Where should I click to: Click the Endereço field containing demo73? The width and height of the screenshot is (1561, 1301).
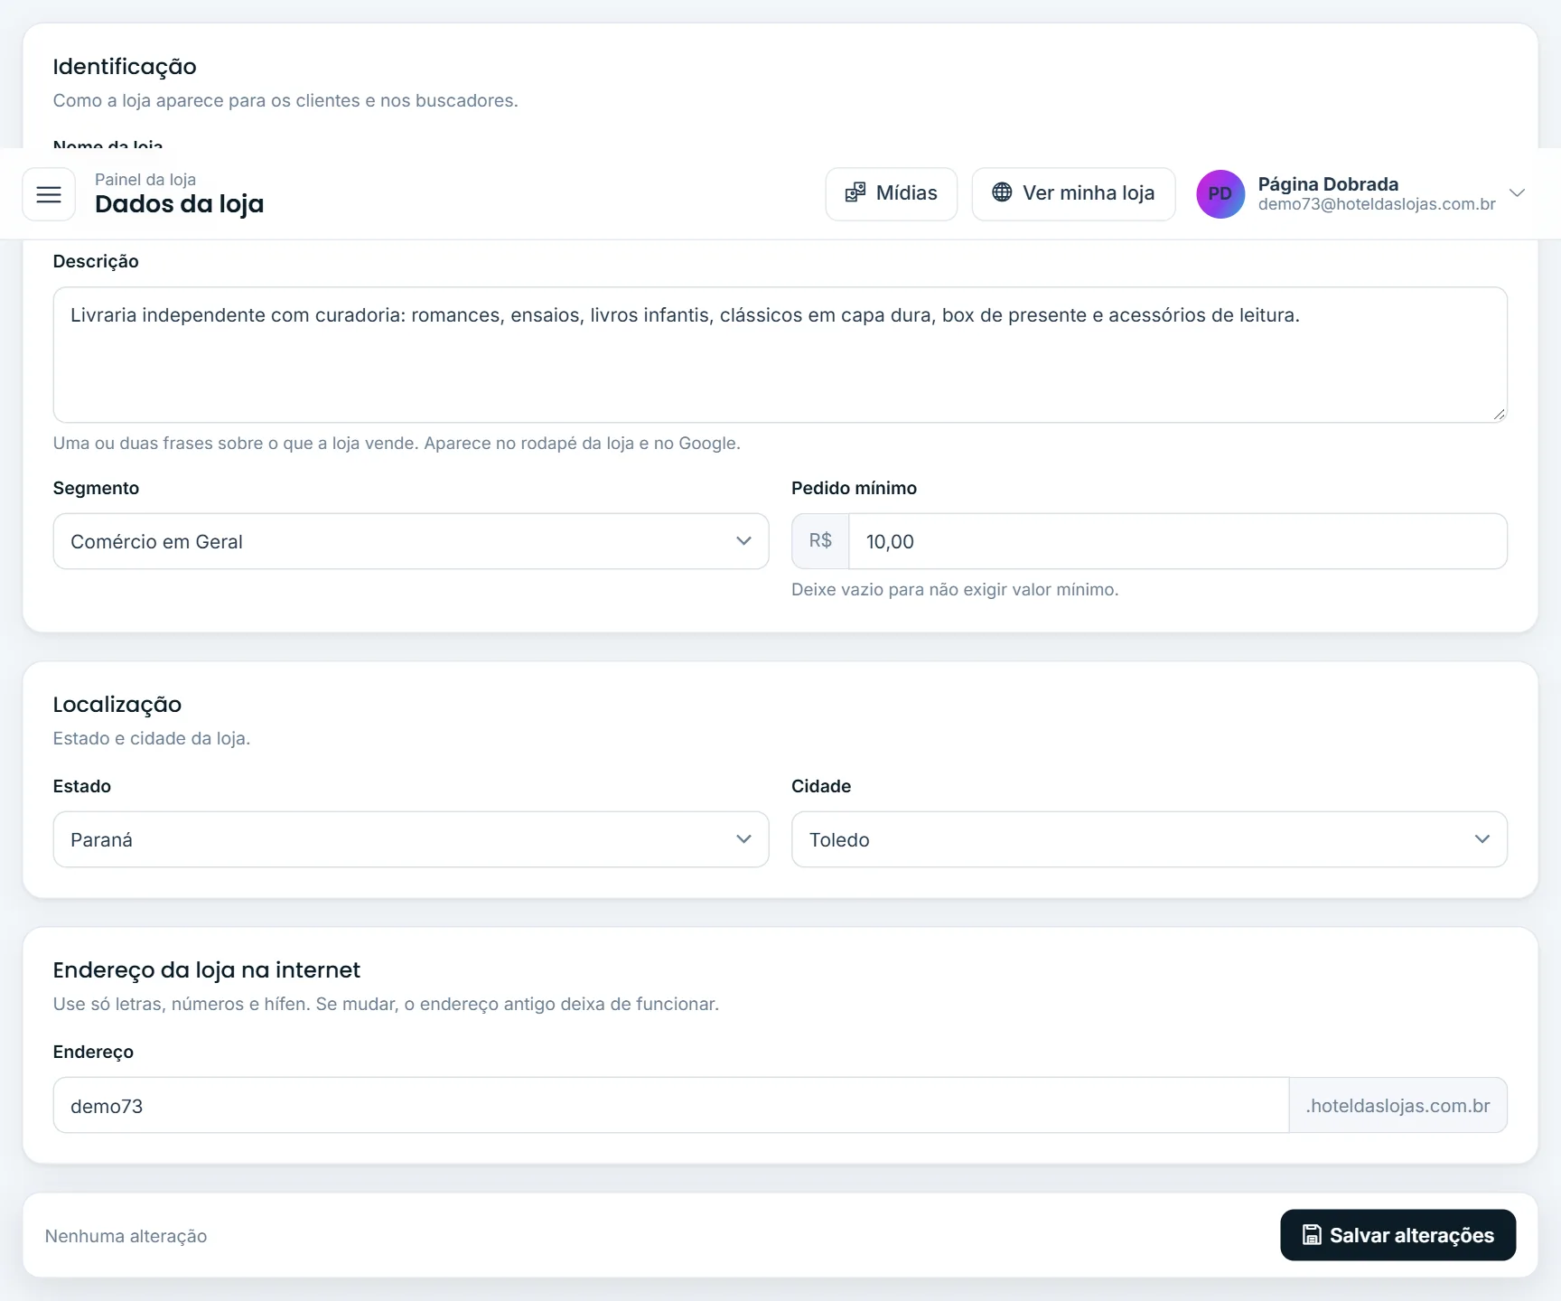pos(671,1105)
